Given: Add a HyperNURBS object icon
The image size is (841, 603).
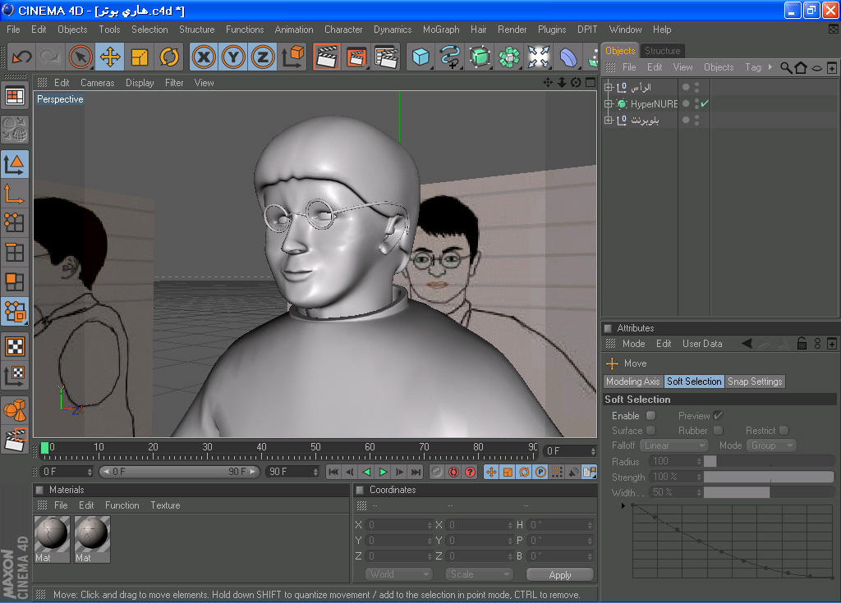Looking at the screenshot, I should [x=480, y=57].
